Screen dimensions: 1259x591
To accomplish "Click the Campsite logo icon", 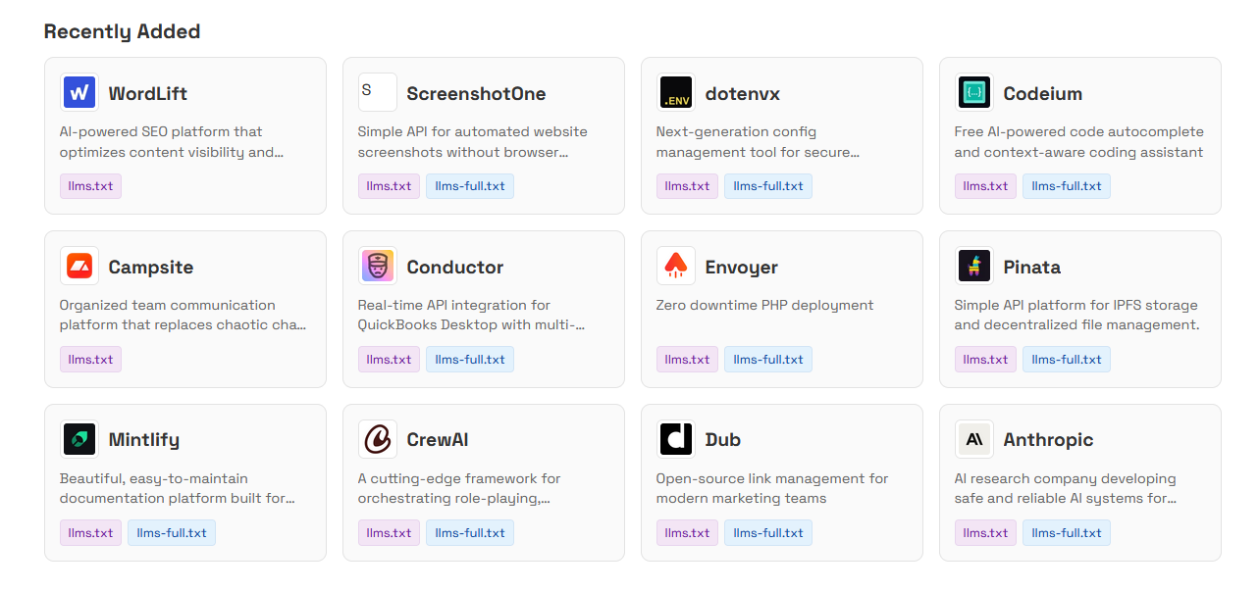I will (x=79, y=267).
